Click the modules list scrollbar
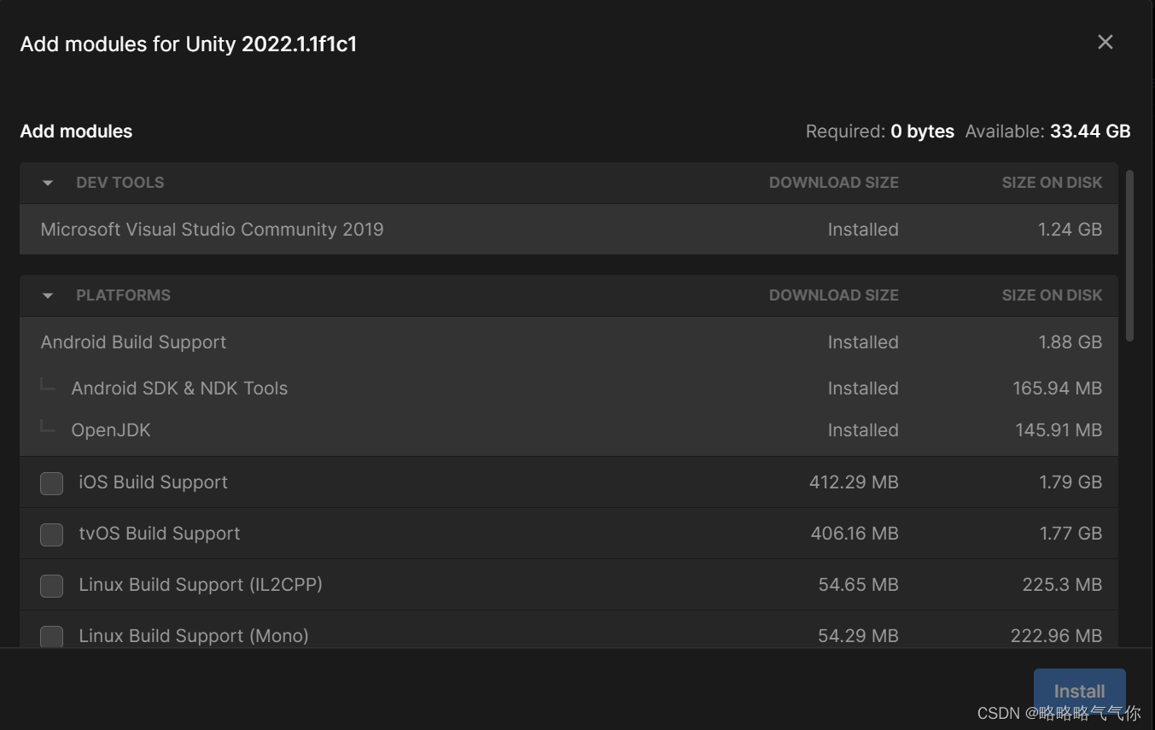This screenshot has width=1155, height=730. pyautogui.click(x=1129, y=256)
